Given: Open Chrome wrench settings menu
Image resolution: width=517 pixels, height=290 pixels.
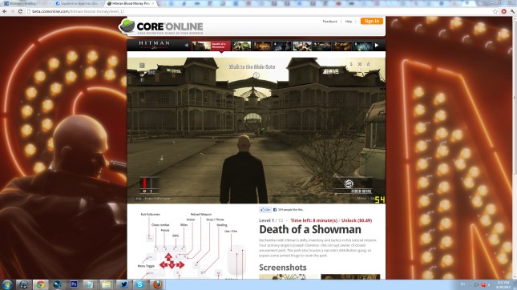Looking at the screenshot, I should pyautogui.click(x=512, y=11).
